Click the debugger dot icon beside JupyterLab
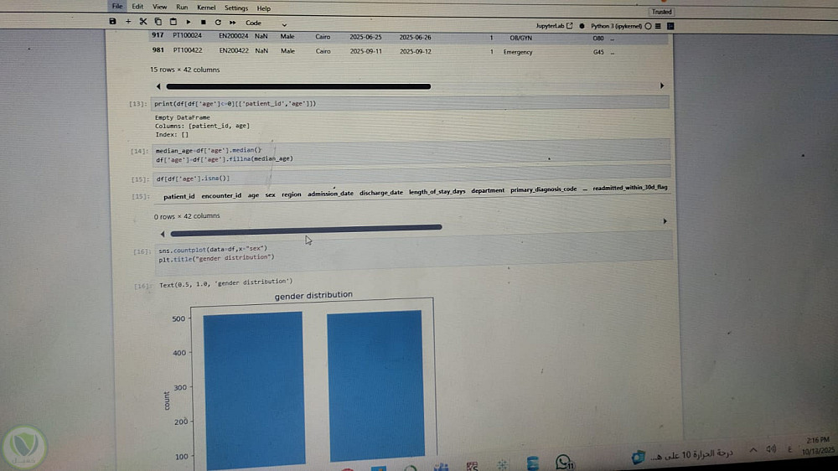Image resolution: width=838 pixels, height=471 pixels. click(x=582, y=26)
